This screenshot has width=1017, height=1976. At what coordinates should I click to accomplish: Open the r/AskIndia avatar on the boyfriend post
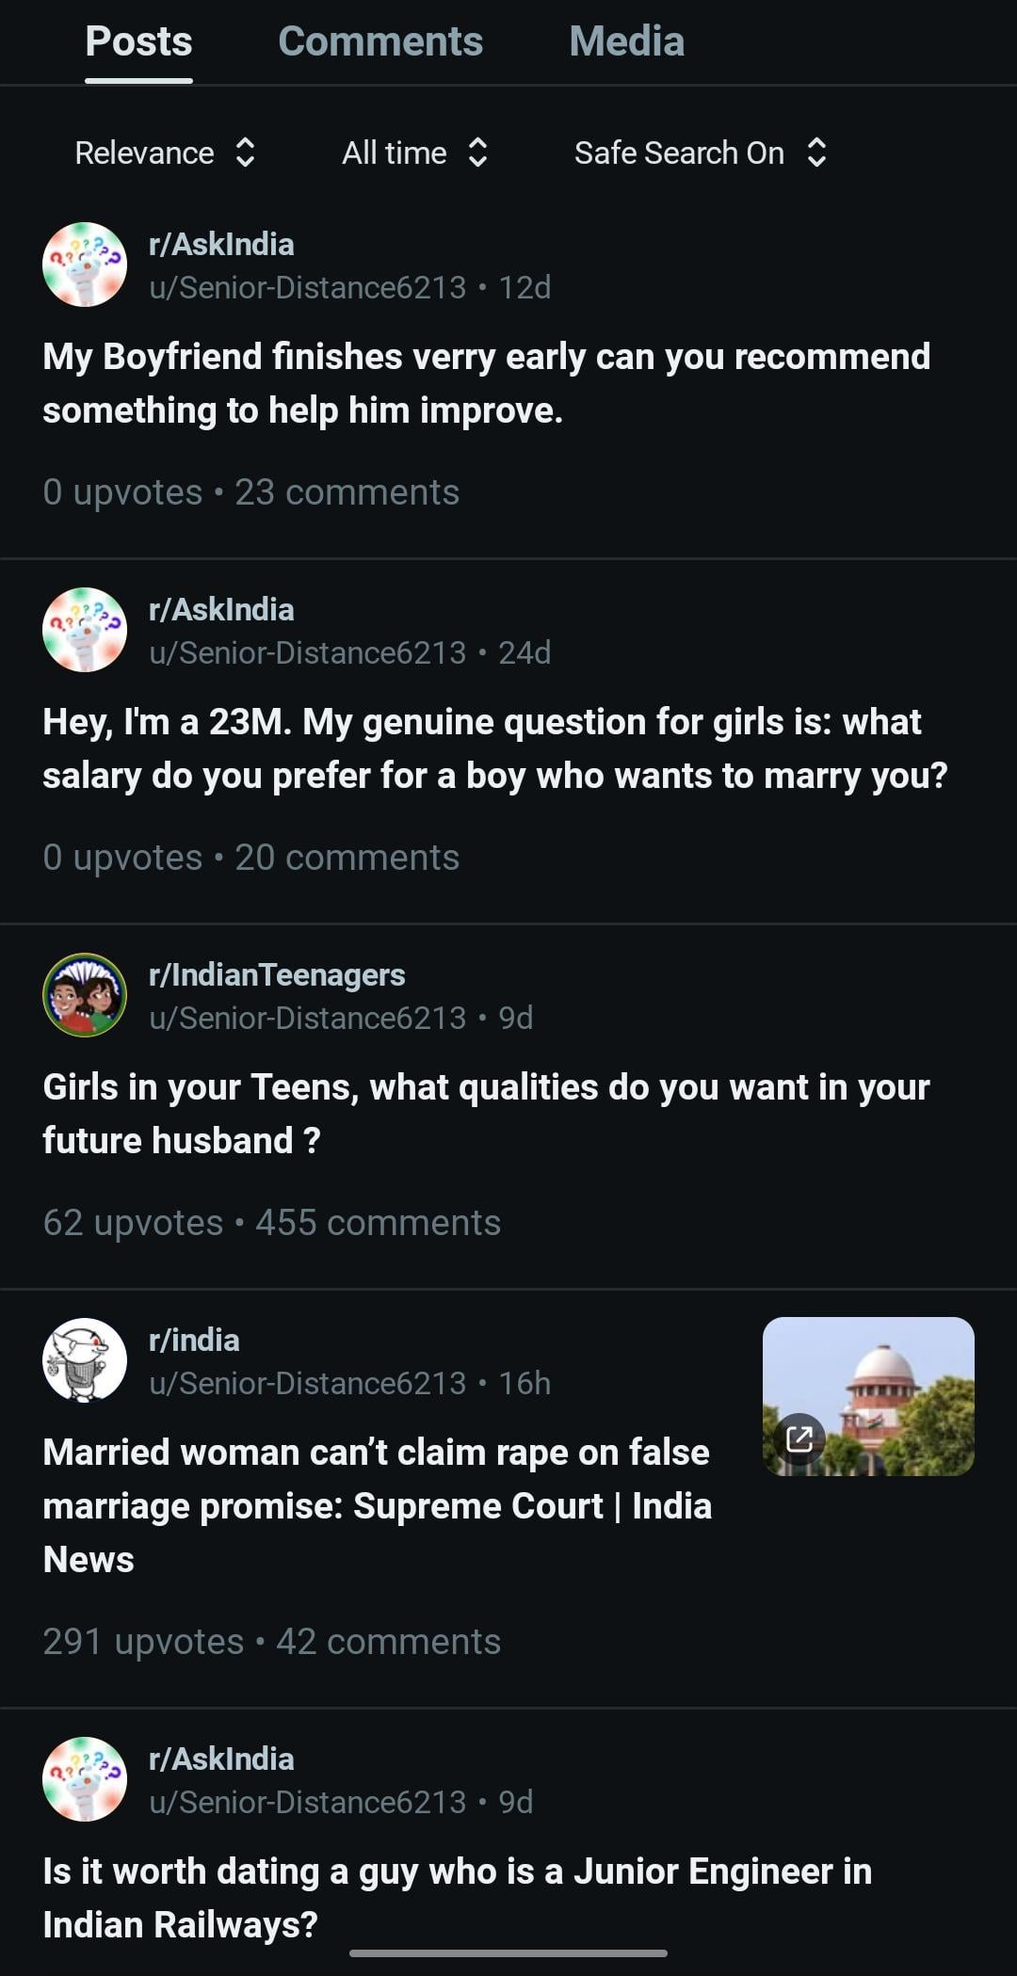point(85,265)
